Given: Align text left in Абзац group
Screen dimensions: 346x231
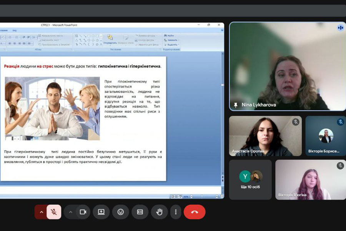Looking at the screenshot, I should [x=10, y=44].
